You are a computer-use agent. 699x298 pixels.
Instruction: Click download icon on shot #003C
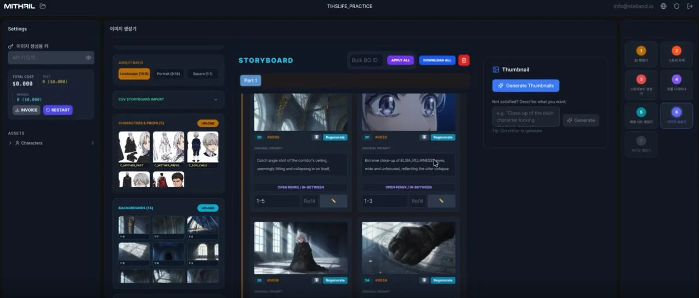pyautogui.click(x=424, y=137)
